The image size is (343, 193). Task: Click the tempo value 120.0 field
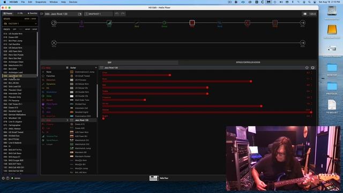pyautogui.click(x=312, y=14)
